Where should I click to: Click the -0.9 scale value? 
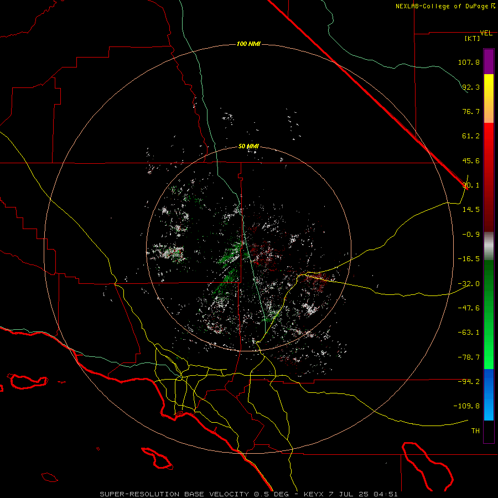pyautogui.click(x=471, y=235)
